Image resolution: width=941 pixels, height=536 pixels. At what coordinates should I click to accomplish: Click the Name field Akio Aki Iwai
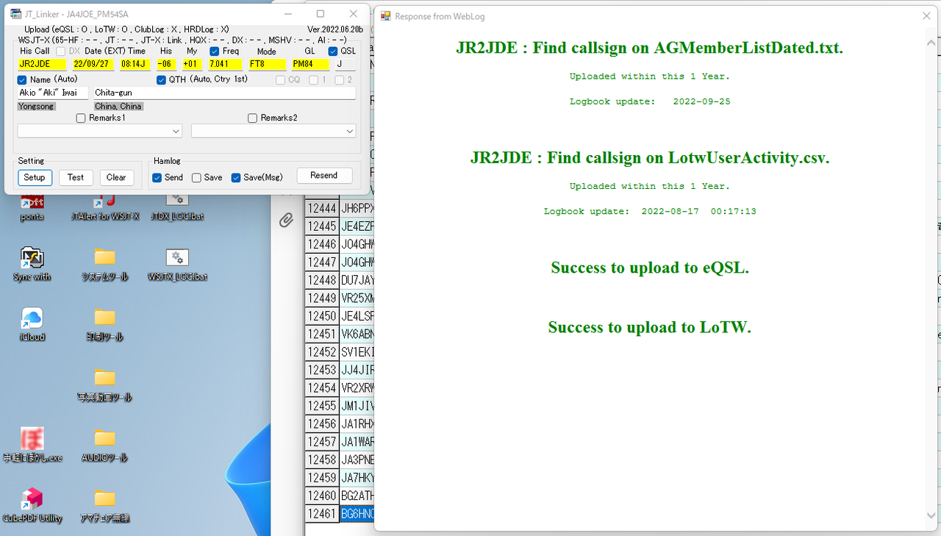point(53,93)
